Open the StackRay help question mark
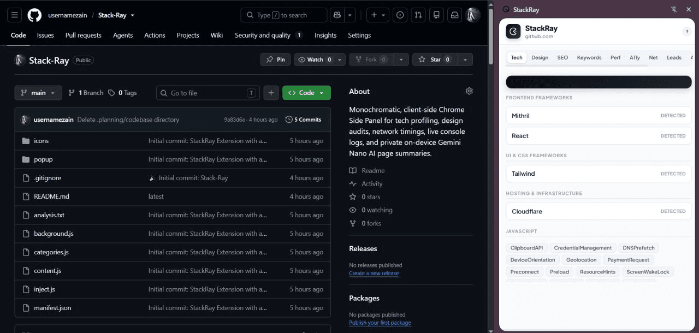This screenshot has width=699, height=333. (x=687, y=32)
